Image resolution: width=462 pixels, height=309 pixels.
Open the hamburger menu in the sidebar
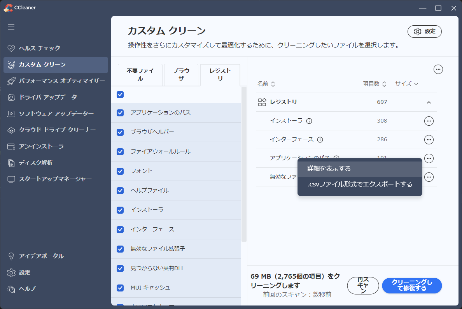pyautogui.click(x=11, y=27)
